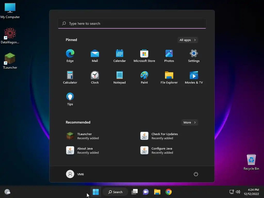264x198 pixels.
Task: Click the network icon in system tray
Action: point(232,192)
